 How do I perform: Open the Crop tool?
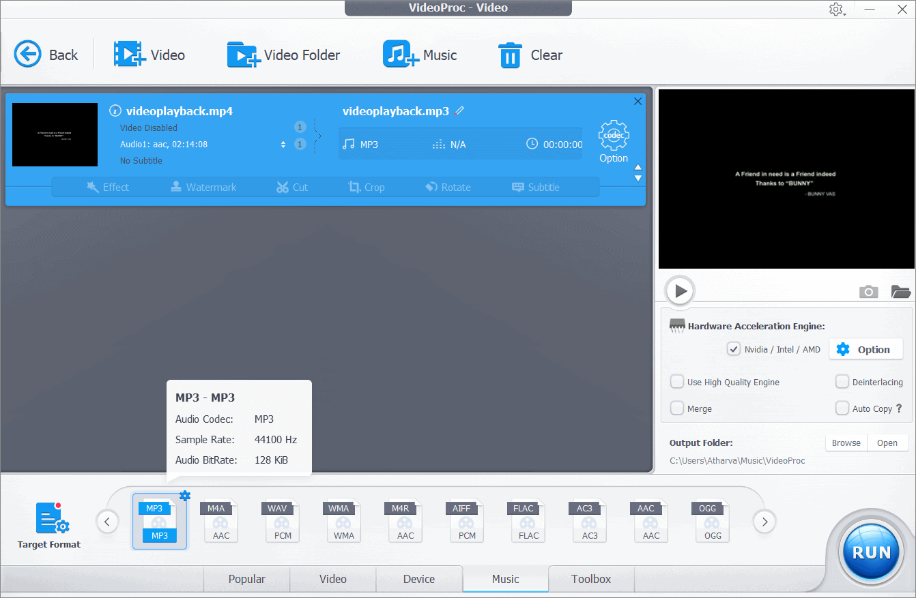pos(367,187)
